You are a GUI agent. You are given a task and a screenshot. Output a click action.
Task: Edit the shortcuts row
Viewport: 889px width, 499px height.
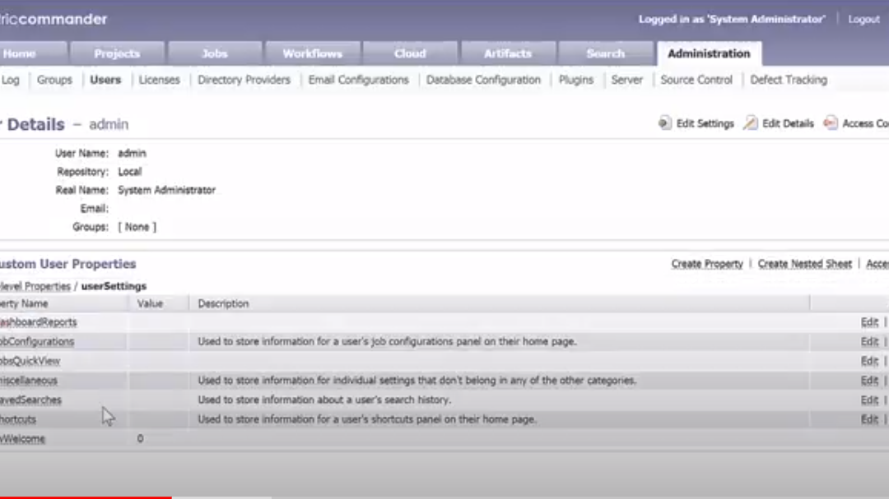pos(869,419)
